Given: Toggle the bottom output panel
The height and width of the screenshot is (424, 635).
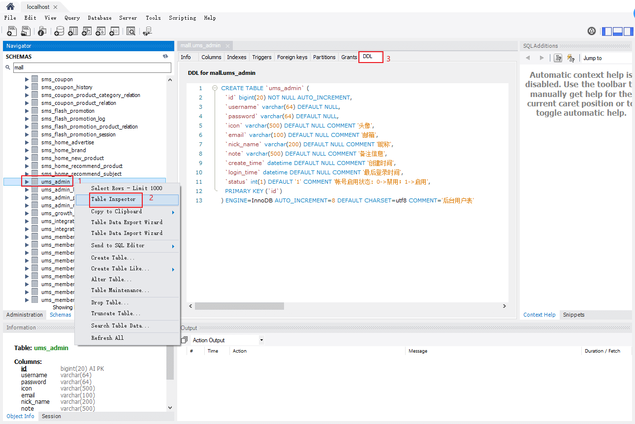Looking at the screenshot, I should click(618, 31).
